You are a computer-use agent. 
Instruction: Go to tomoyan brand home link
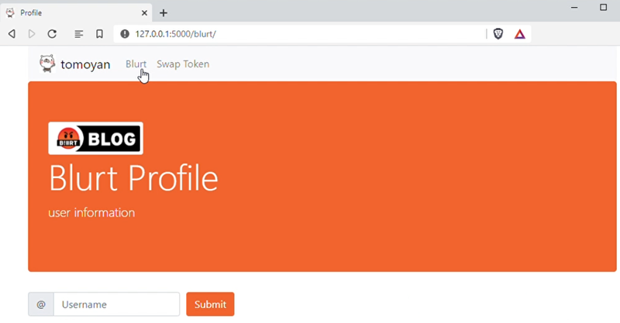point(85,64)
